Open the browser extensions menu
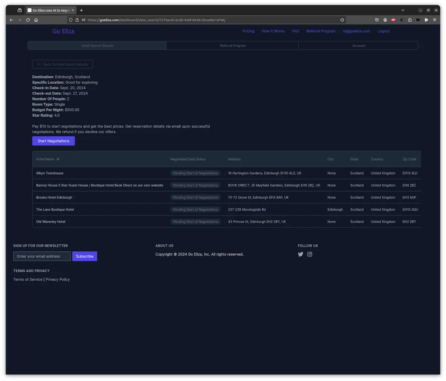 click(409, 20)
